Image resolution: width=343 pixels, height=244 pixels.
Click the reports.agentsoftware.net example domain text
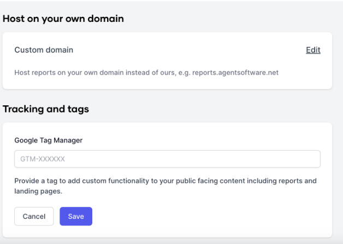pyautogui.click(x=235, y=73)
